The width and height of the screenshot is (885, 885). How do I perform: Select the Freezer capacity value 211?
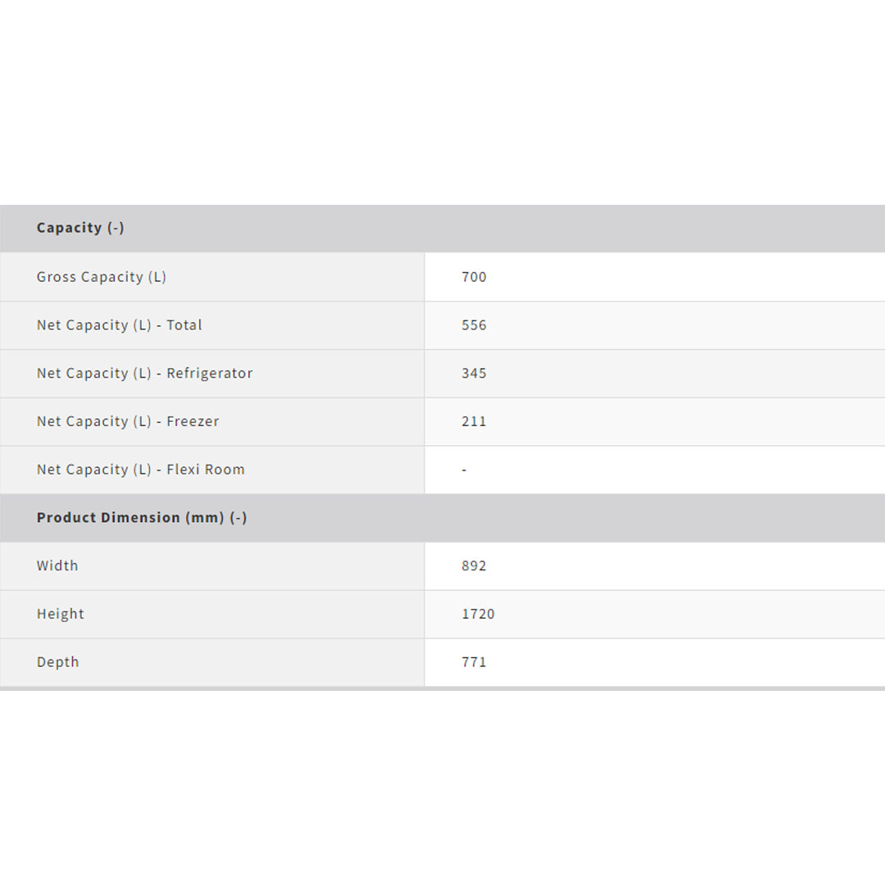pos(474,422)
